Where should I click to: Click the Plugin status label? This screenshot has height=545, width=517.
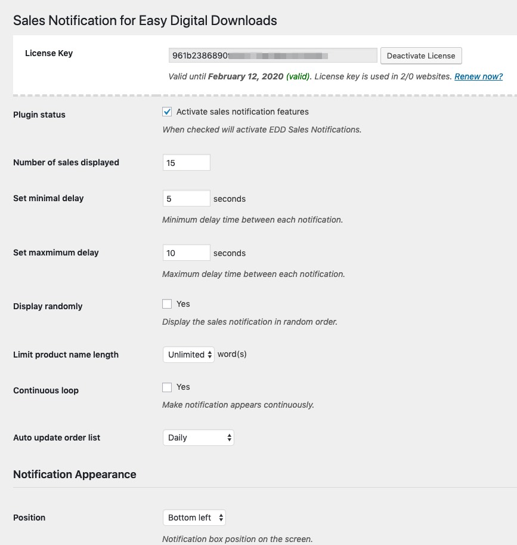(39, 115)
